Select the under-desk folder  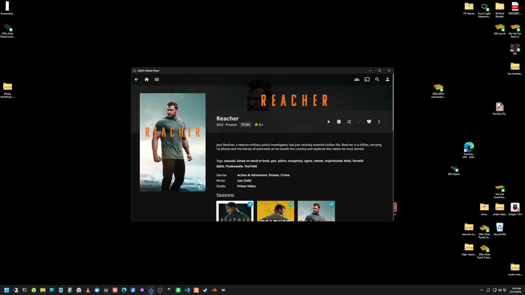tap(500, 209)
